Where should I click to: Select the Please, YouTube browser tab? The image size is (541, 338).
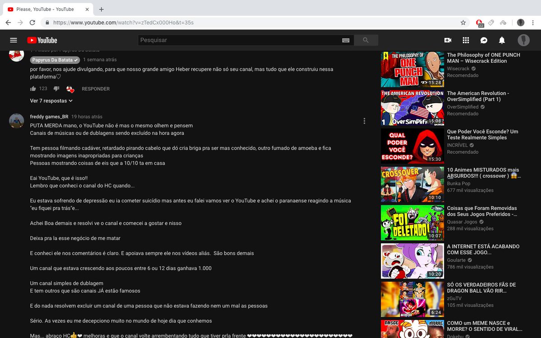pyautogui.click(x=47, y=9)
